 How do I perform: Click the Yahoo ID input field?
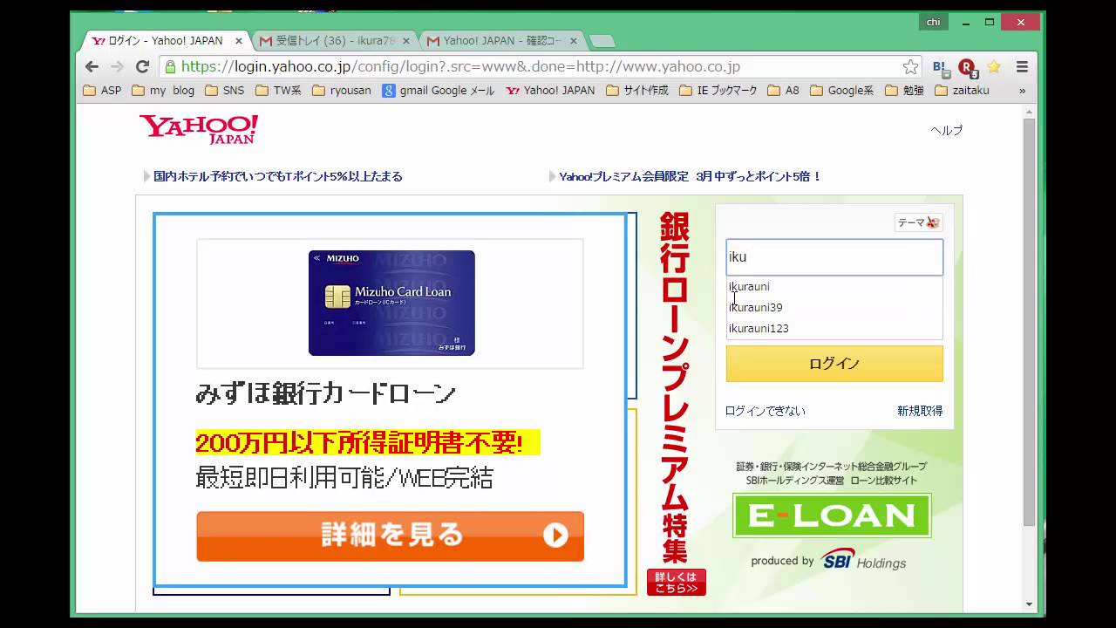click(834, 257)
